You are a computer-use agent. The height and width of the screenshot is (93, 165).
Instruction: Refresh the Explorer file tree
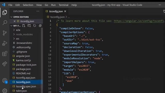pos(35,26)
